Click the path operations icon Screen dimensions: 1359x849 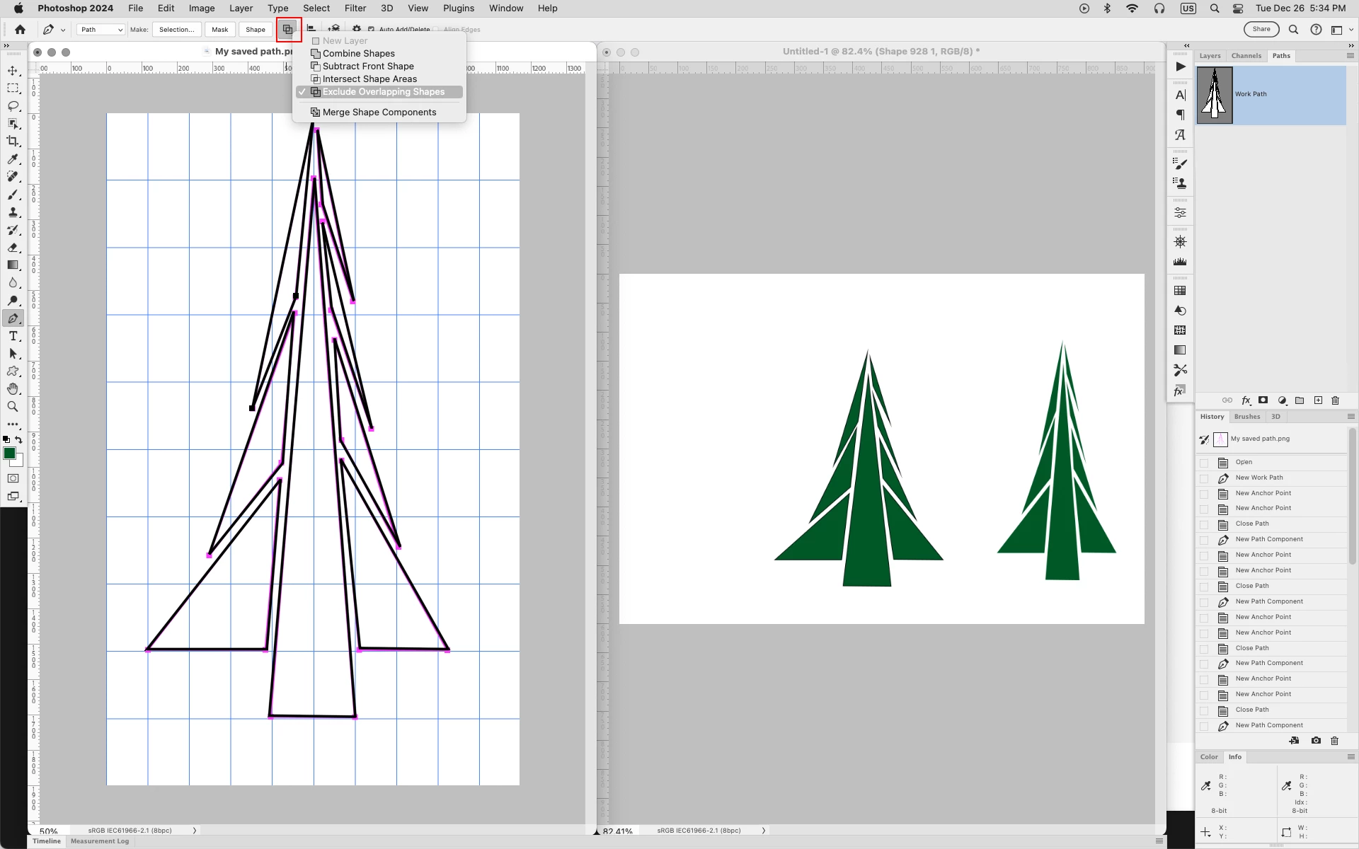pyautogui.click(x=288, y=30)
